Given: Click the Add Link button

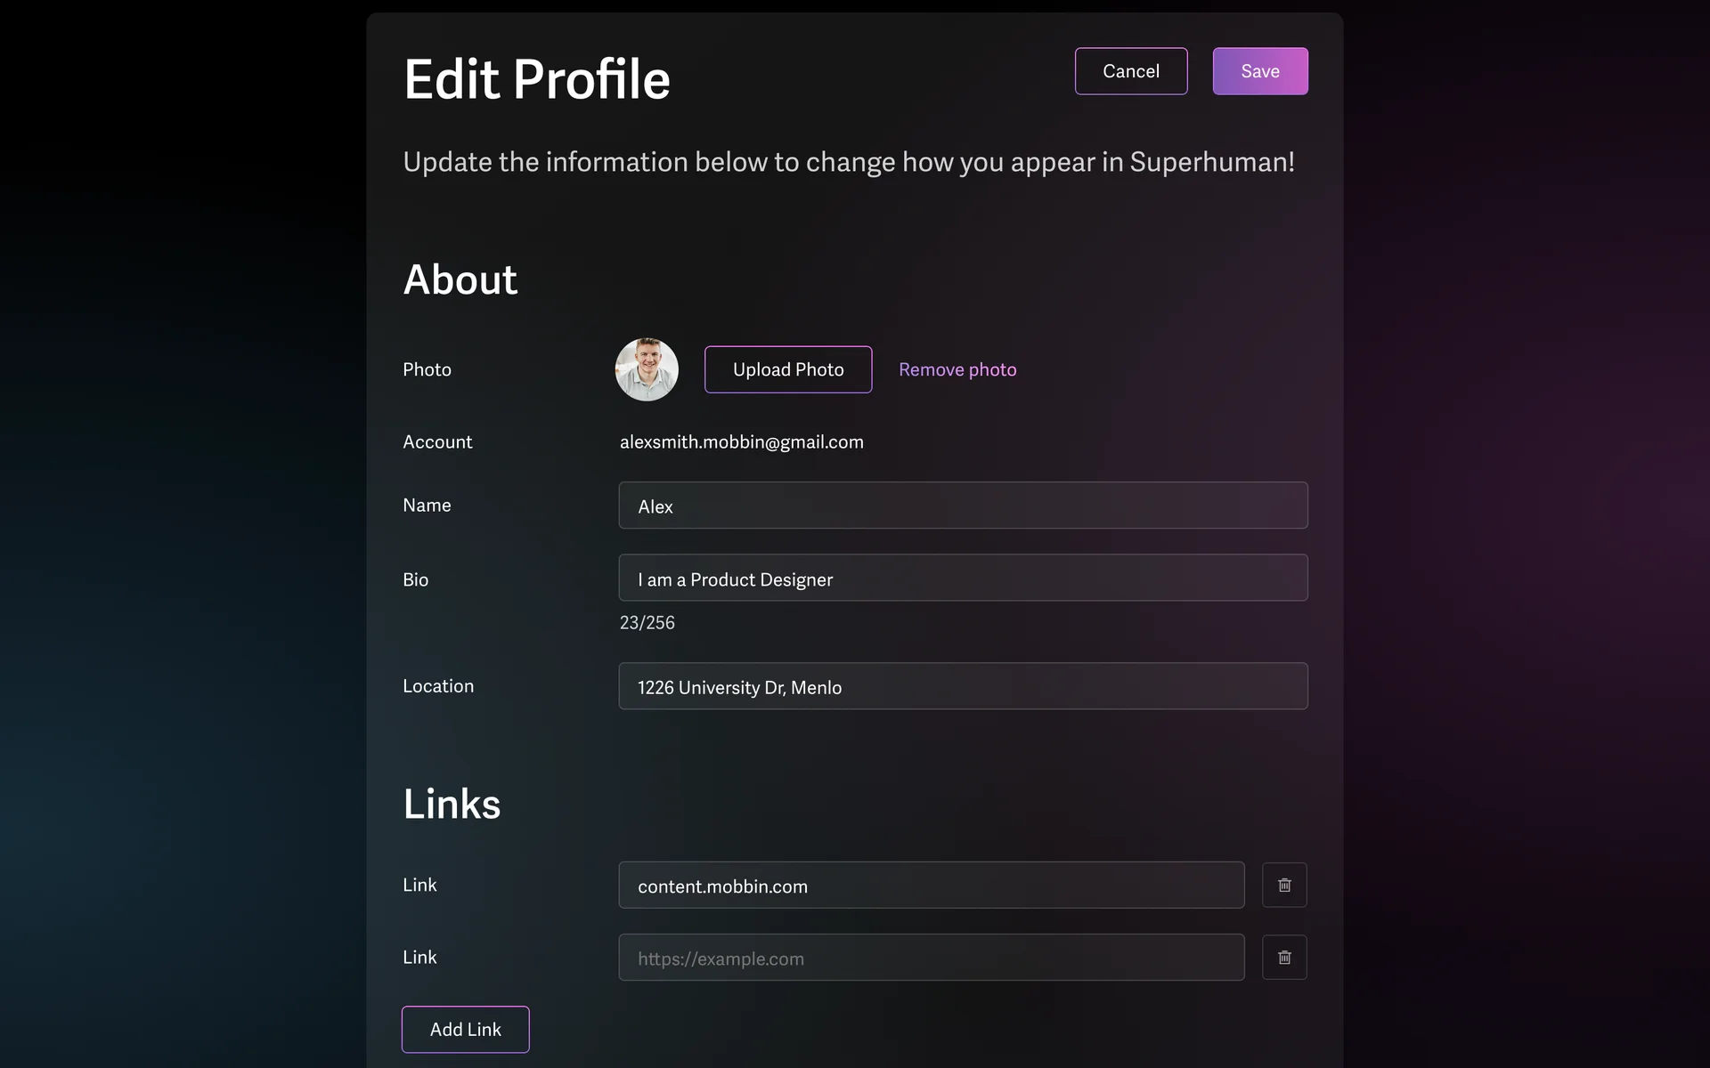Looking at the screenshot, I should 465,1029.
